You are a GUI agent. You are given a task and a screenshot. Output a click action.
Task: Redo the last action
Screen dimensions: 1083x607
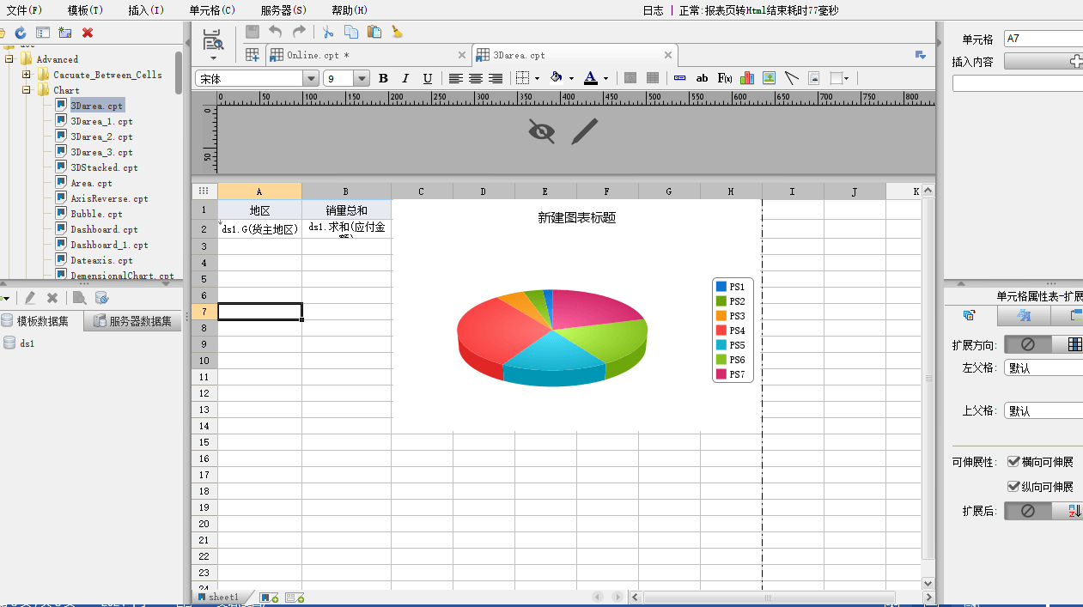click(299, 32)
